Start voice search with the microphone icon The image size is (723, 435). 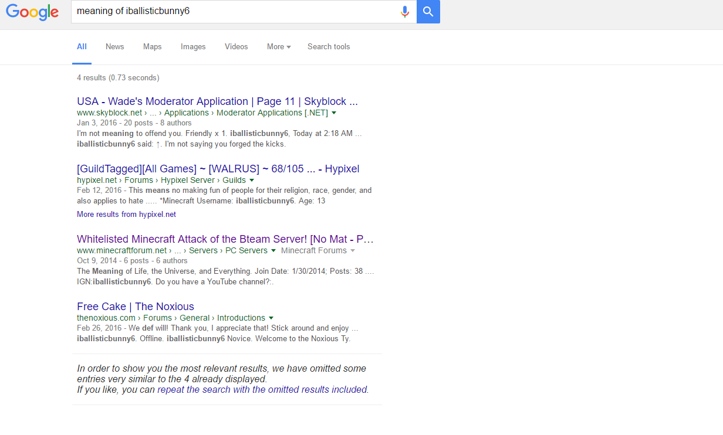(x=404, y=12)
